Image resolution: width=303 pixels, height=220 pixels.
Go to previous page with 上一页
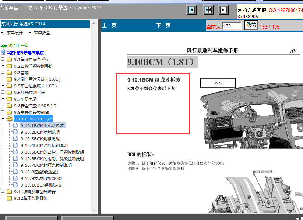pyautogui.click(x=109, y=25)
